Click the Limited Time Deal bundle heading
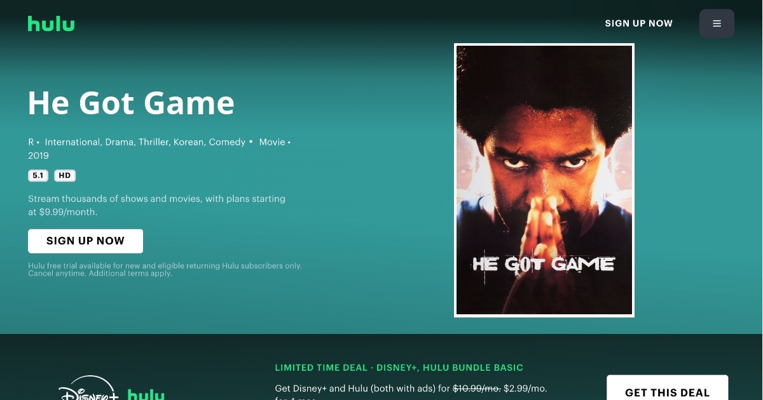The height and width of the screenshot is (400, 763). [x=399, y=368]
